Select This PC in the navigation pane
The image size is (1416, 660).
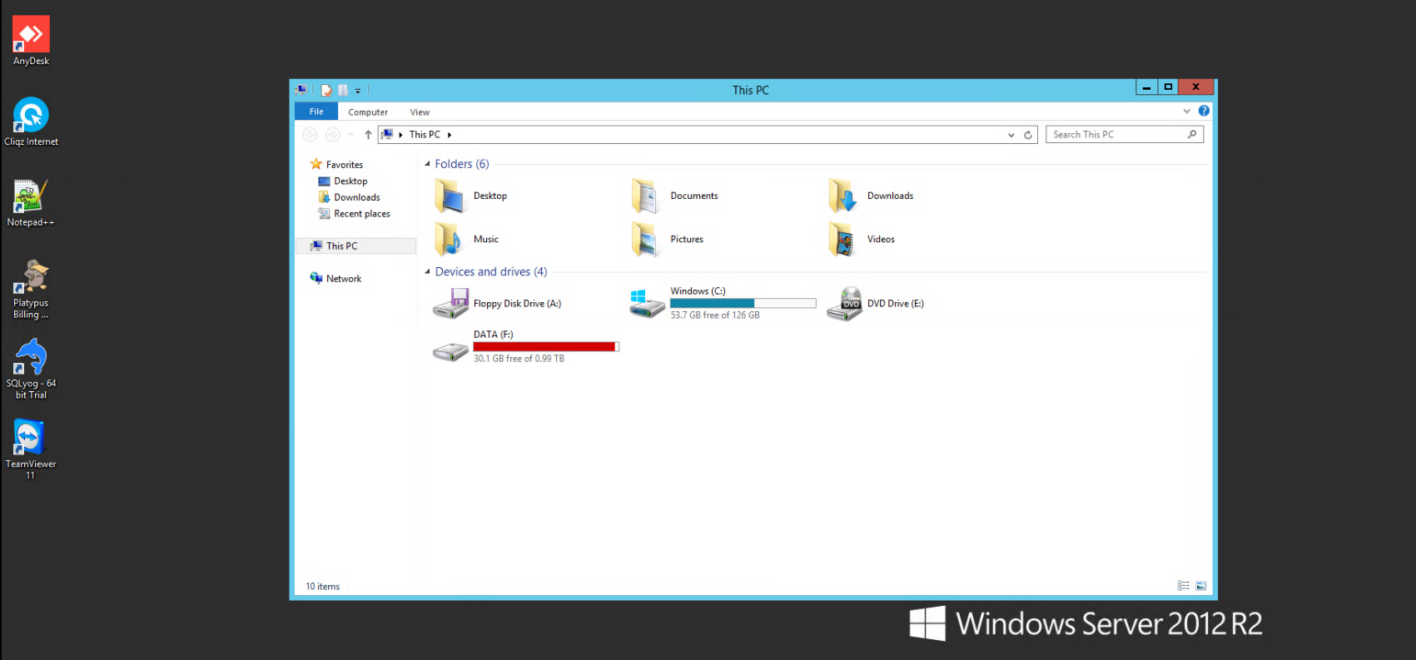click(356, 246)
